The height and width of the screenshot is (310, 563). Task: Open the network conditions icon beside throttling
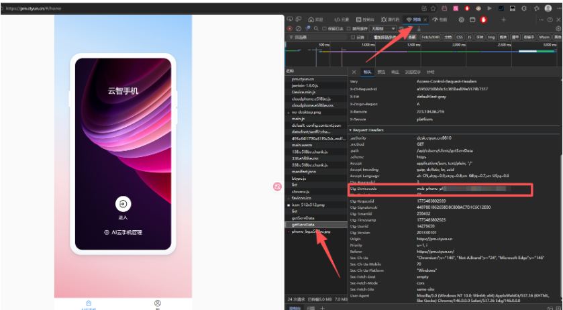[401, 28]
